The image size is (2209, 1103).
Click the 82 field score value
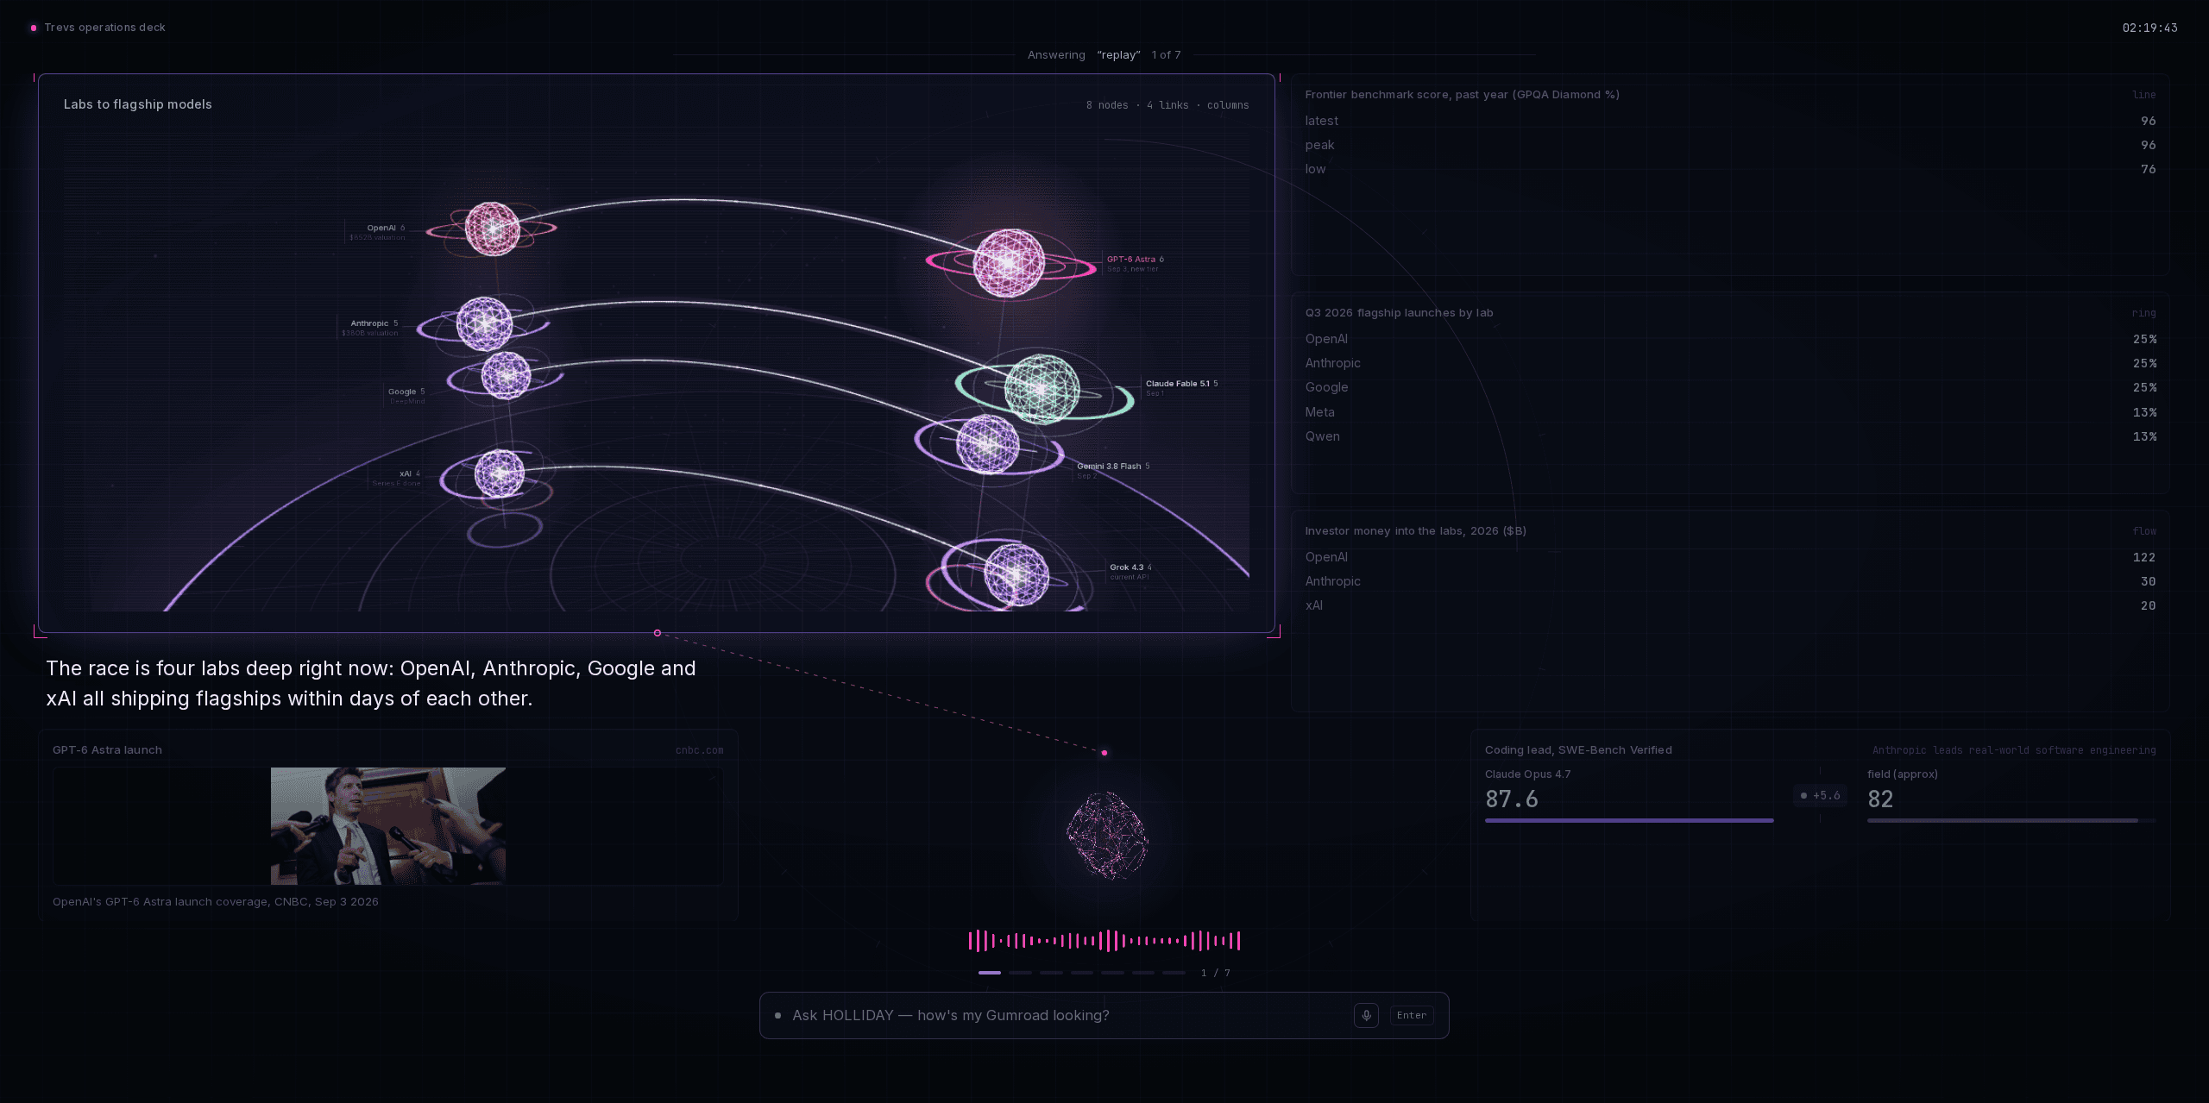tap(1880, 799)
